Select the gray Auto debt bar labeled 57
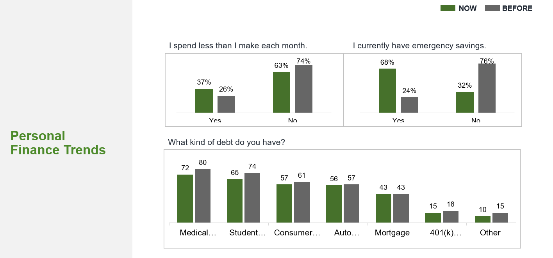This screenshot has height=258, width=553. (351, 203)
